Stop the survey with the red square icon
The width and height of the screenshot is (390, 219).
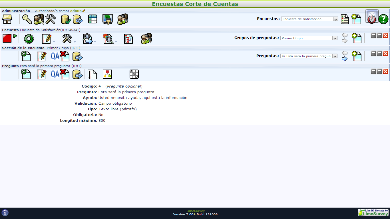point(7,38)
